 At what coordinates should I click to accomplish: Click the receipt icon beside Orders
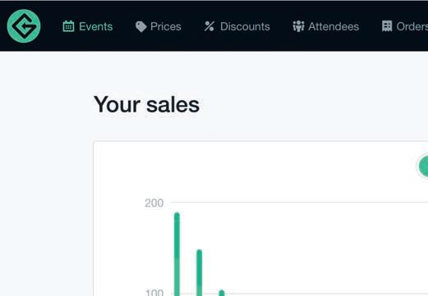coord(387,26)
